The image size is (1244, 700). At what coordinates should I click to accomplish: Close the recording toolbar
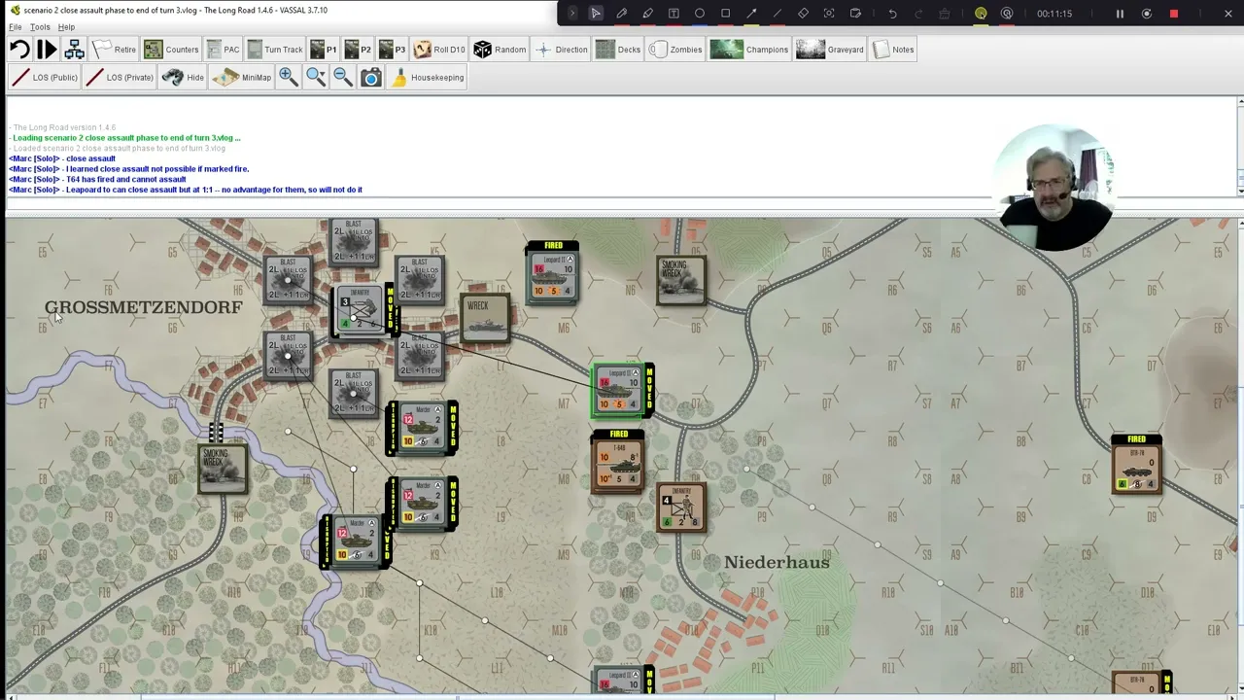[1228, 14]
